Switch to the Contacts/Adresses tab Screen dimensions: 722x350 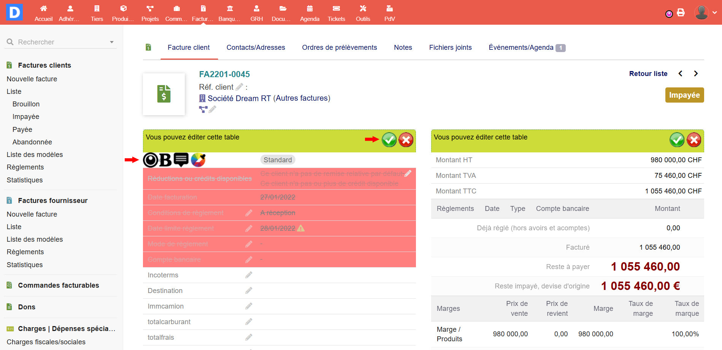pos(255,48)
